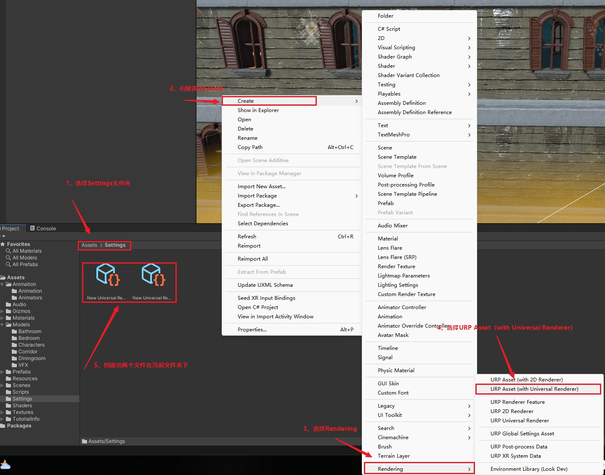Collapse the Models folder tree node
This screenshot has height=475, width=605.
coord(3,325)
